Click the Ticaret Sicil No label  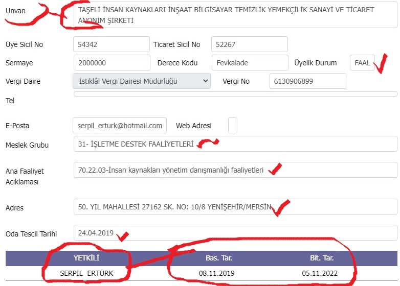[x=176, y=44]
